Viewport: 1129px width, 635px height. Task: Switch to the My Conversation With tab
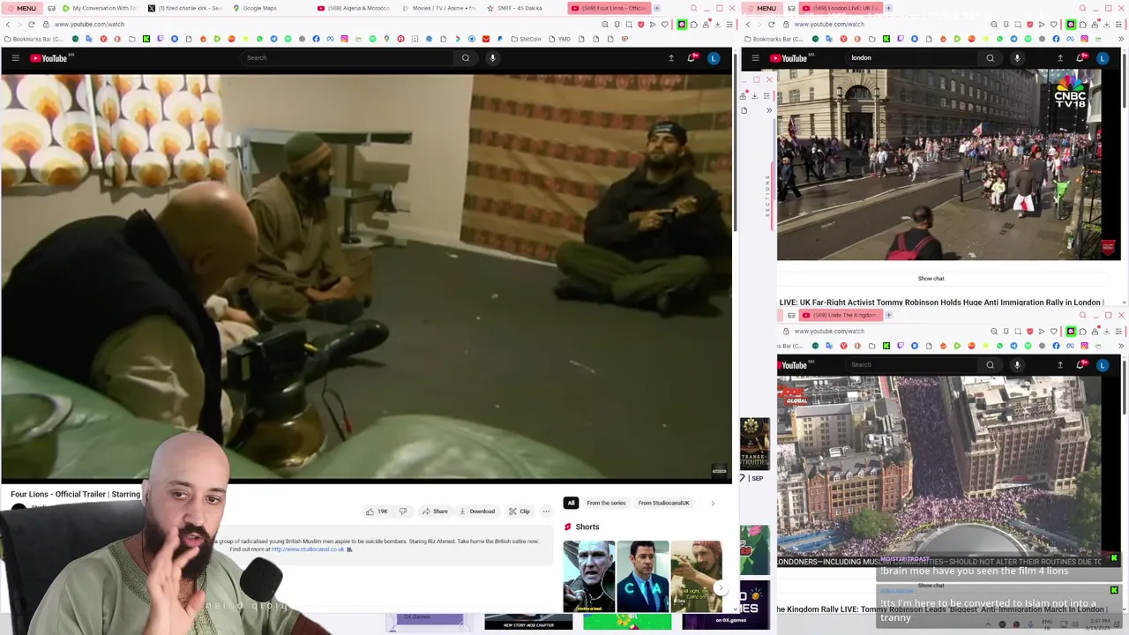pyautogui.click(x=99, y=8)
